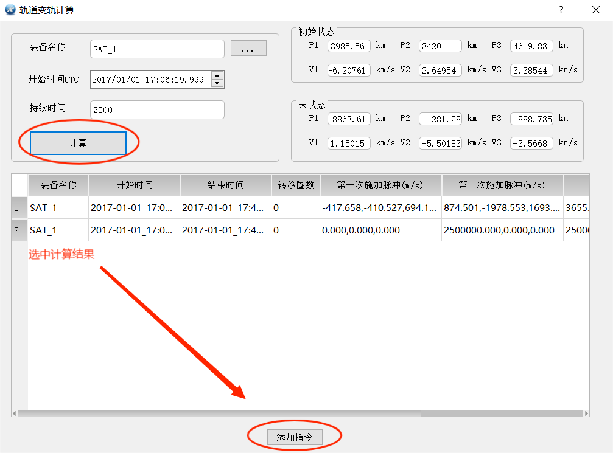The height and width of the screenshot is (453, 613).
Task: Click the 持续时间 field showing 2500
Action: (157, 109)
